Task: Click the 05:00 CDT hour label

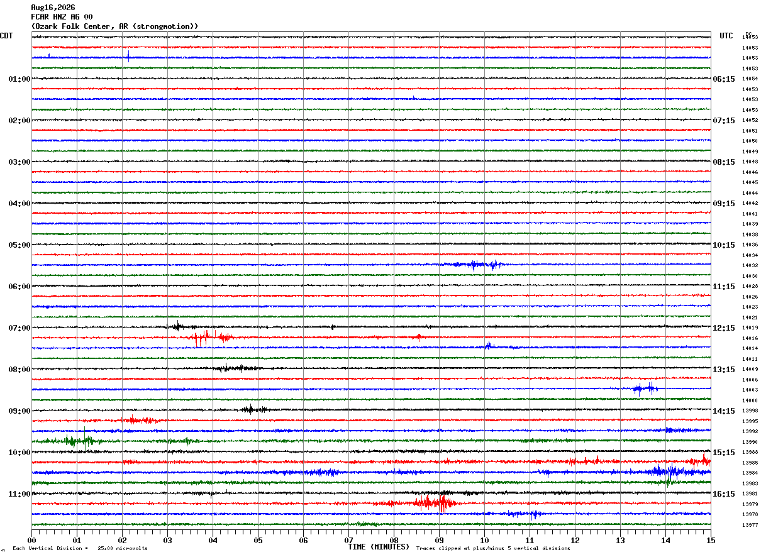Action: click(x=19, y=245)
